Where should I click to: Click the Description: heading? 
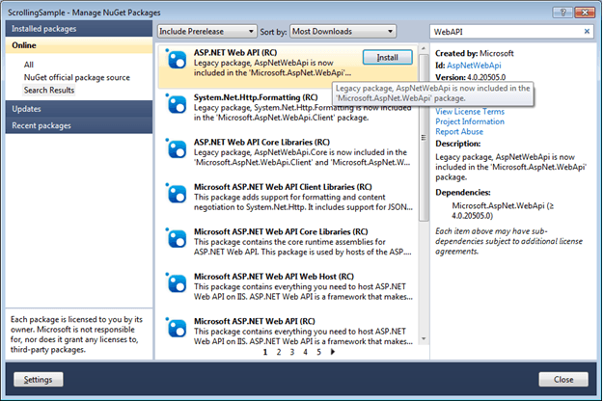(458, 144)
